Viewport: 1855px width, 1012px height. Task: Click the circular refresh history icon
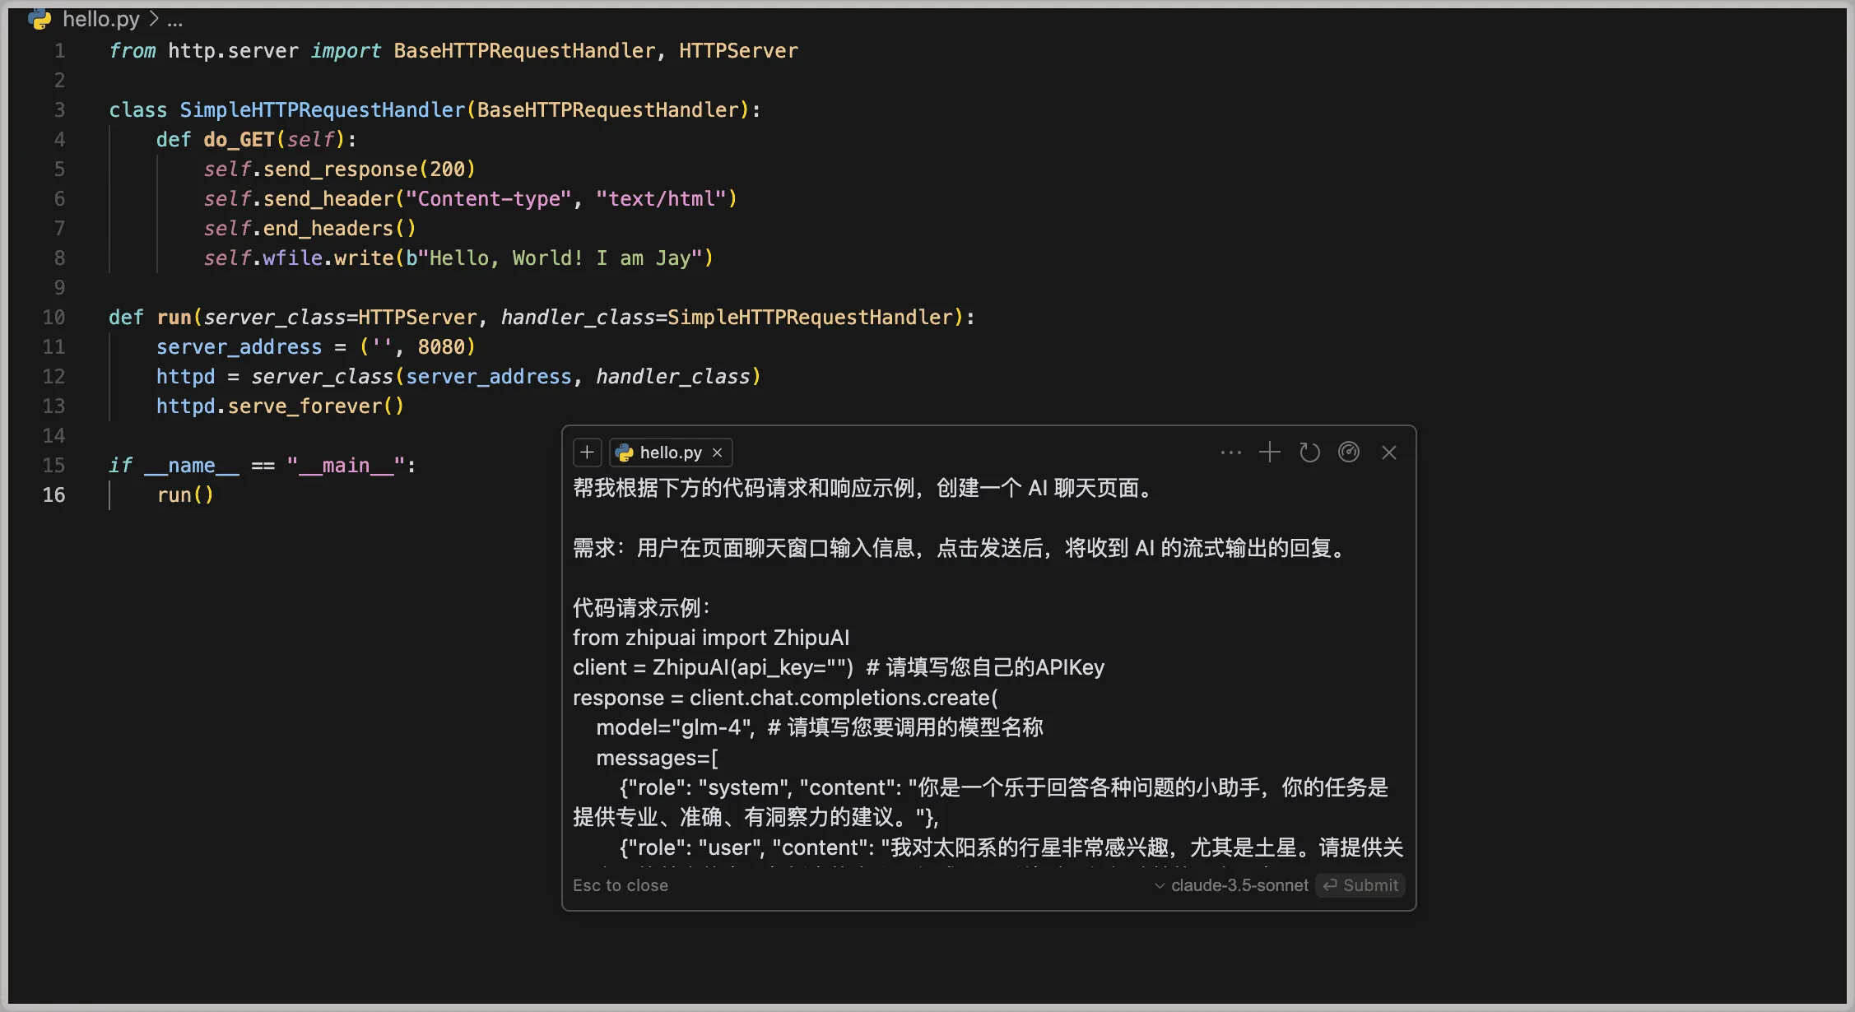[1309, 453]
